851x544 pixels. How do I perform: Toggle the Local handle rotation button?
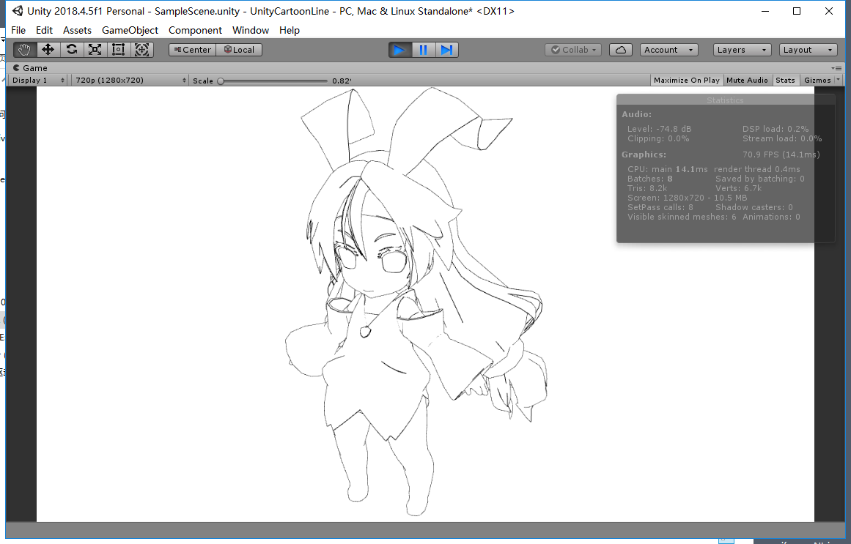click(x=240, y=50)
